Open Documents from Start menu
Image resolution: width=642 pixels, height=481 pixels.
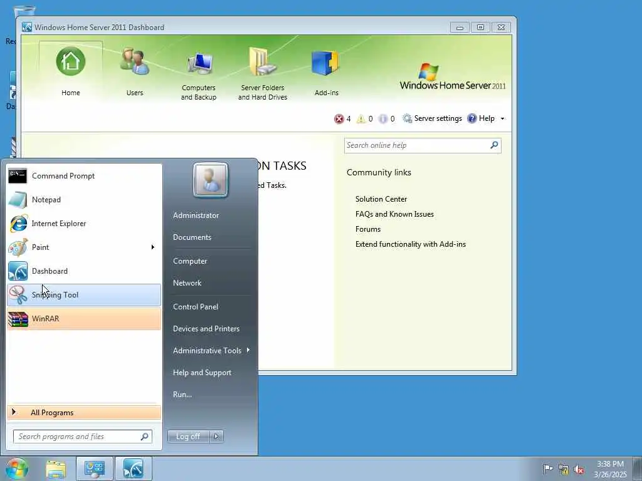coord(192,237)
